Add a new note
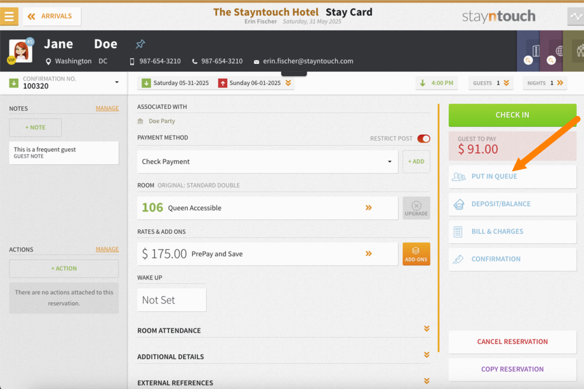The width and height of the screenshot is (584, 389). [36, 127]
